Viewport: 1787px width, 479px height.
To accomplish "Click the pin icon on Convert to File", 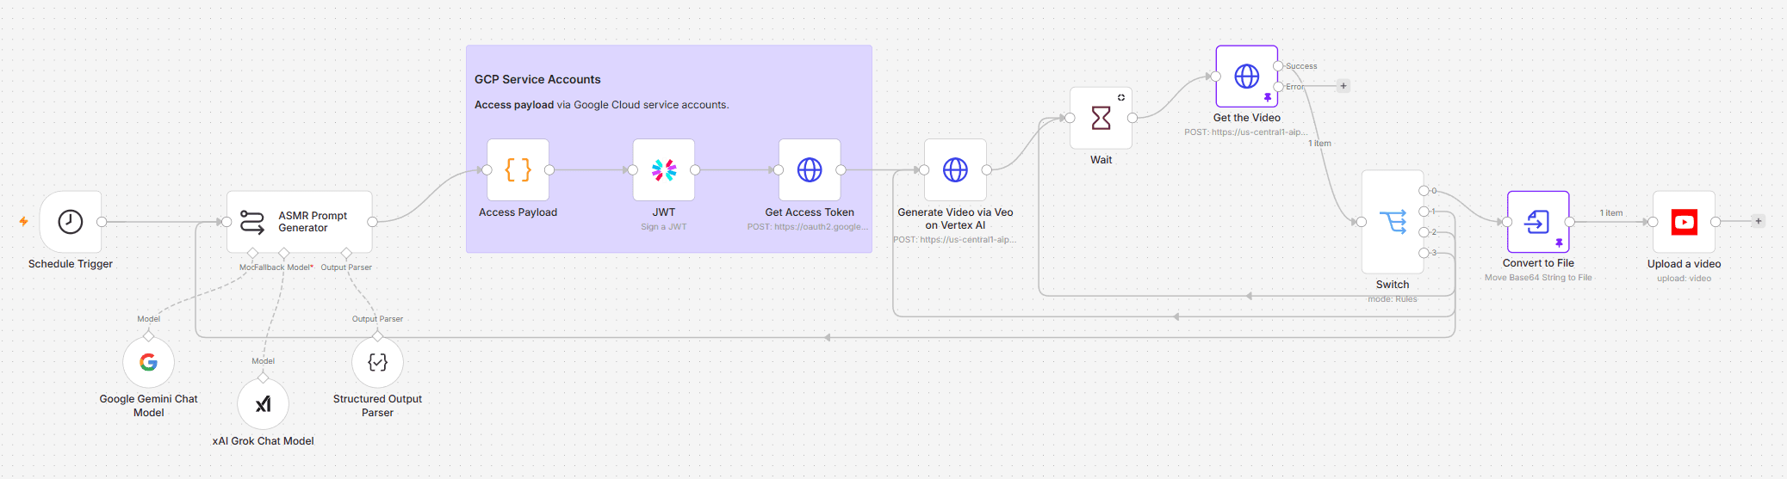I will pos(1559,243).
